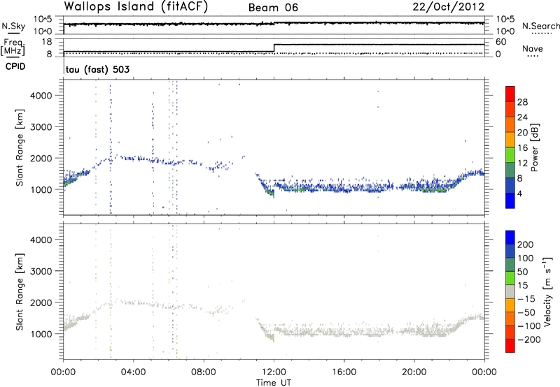The width and height of the screenshot is (560, 387).
Task: Click the "08:00" time axis label
Action: click(x=204, y=372)
